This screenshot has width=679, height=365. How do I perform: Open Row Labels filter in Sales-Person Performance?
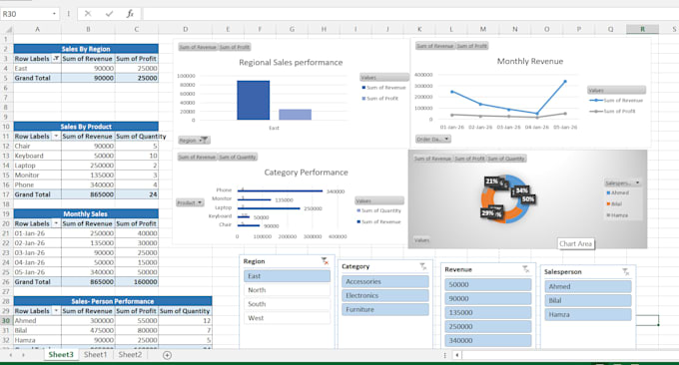(56, 311)
